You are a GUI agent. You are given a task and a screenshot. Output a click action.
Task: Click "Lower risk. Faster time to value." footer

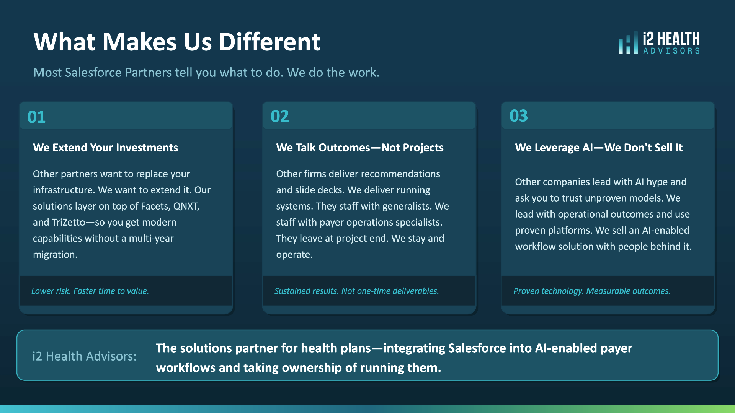click(x=90, y=291)
